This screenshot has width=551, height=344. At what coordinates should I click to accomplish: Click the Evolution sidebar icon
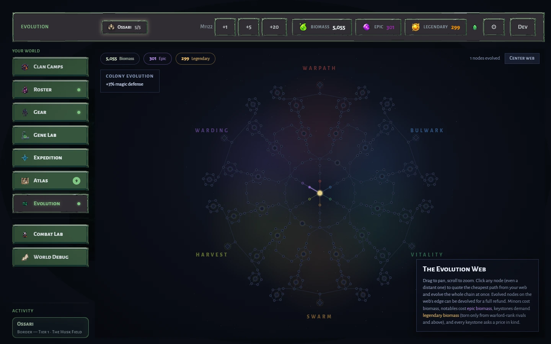point(25,204)
